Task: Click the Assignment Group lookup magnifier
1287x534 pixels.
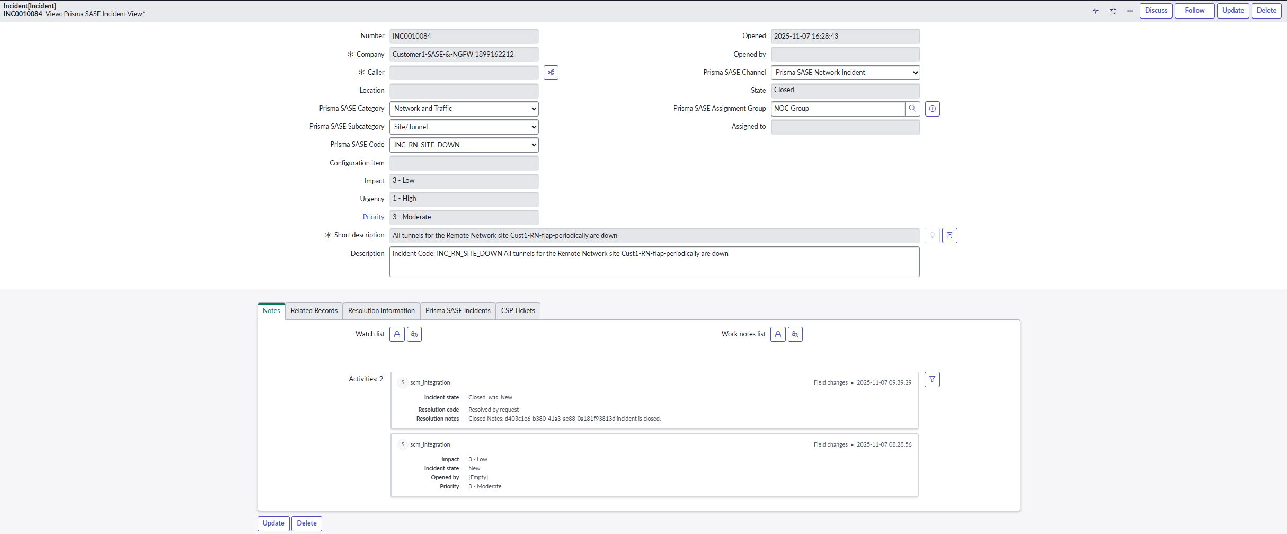Action: pos(912,109)
